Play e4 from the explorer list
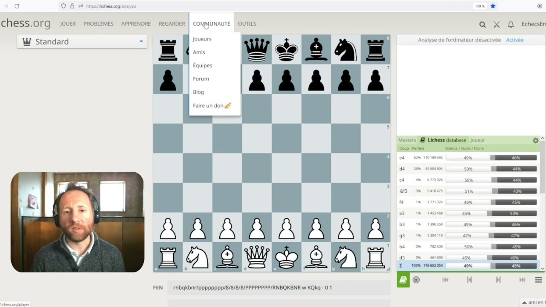 coord(468,158)
